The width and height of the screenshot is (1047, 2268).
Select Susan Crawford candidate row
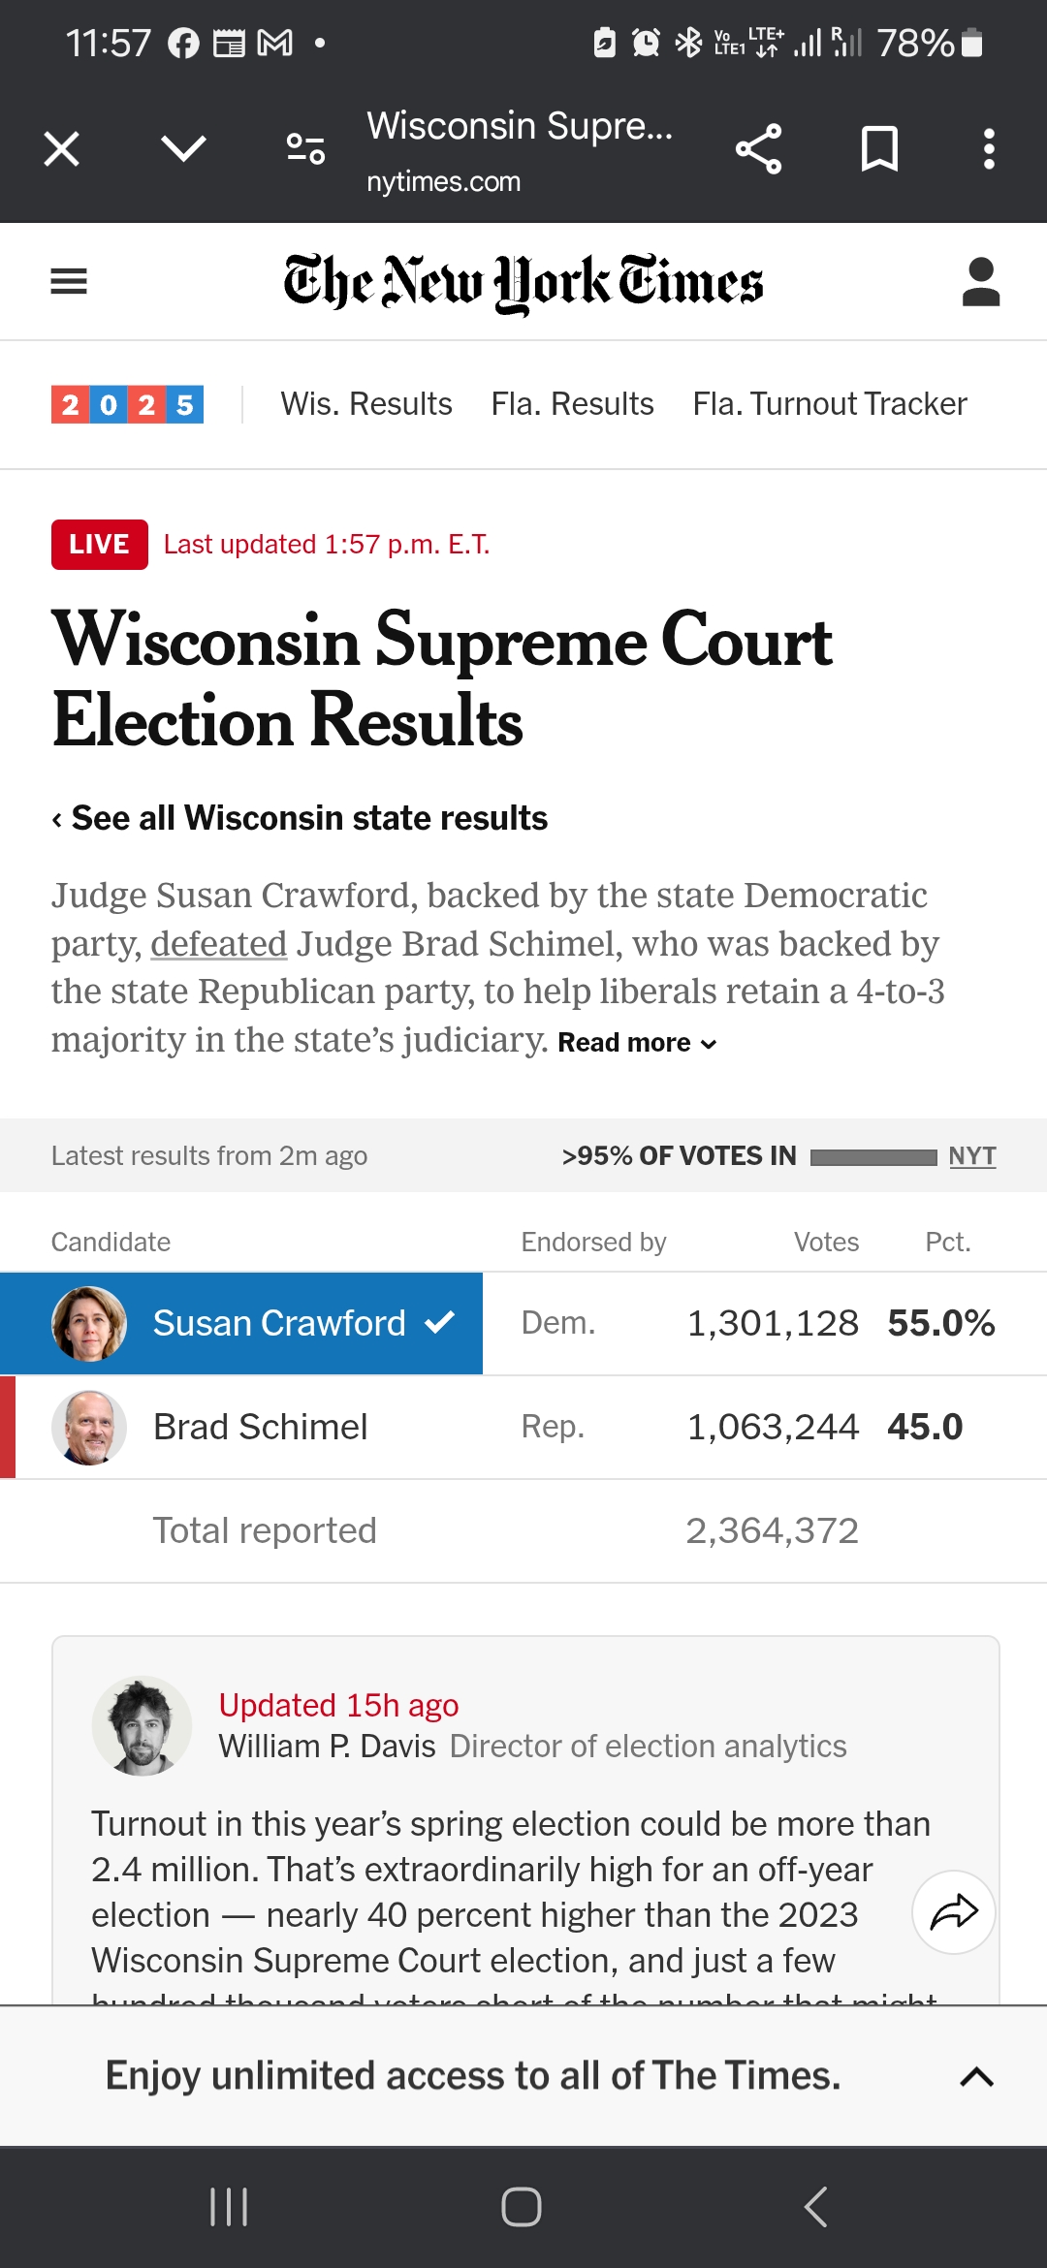[523, 1323]
